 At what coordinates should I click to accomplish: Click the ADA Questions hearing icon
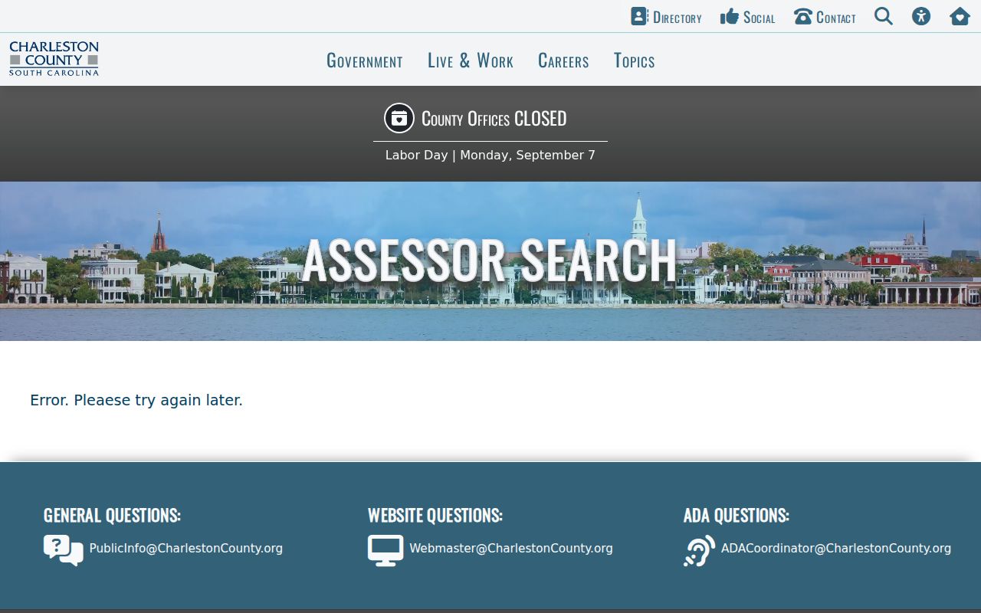(x=699, y=550)
